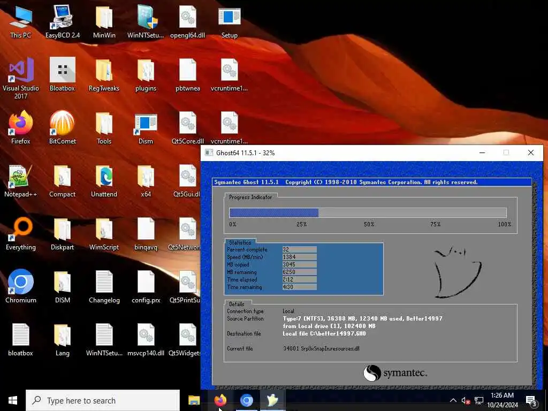Launch Visual Studio 2017 shortcut
The width and height of the screenshot is (548, 411).
click(x=21, y=79)
